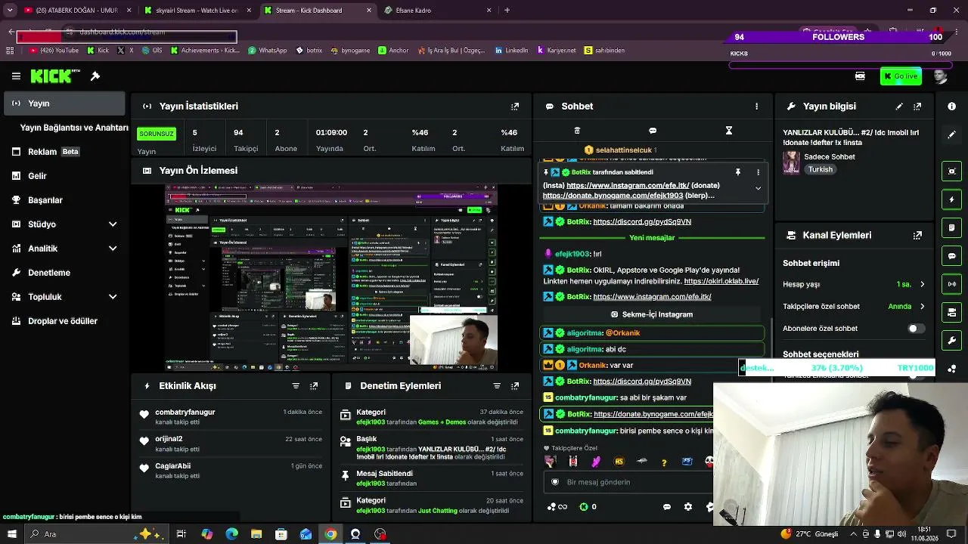Toggle the chat widget icon in right sidebar
The image size is (968, 544).
click(952, 256)
